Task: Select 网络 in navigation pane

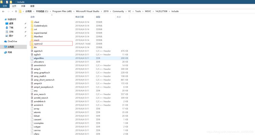Action: pos(10,52)
